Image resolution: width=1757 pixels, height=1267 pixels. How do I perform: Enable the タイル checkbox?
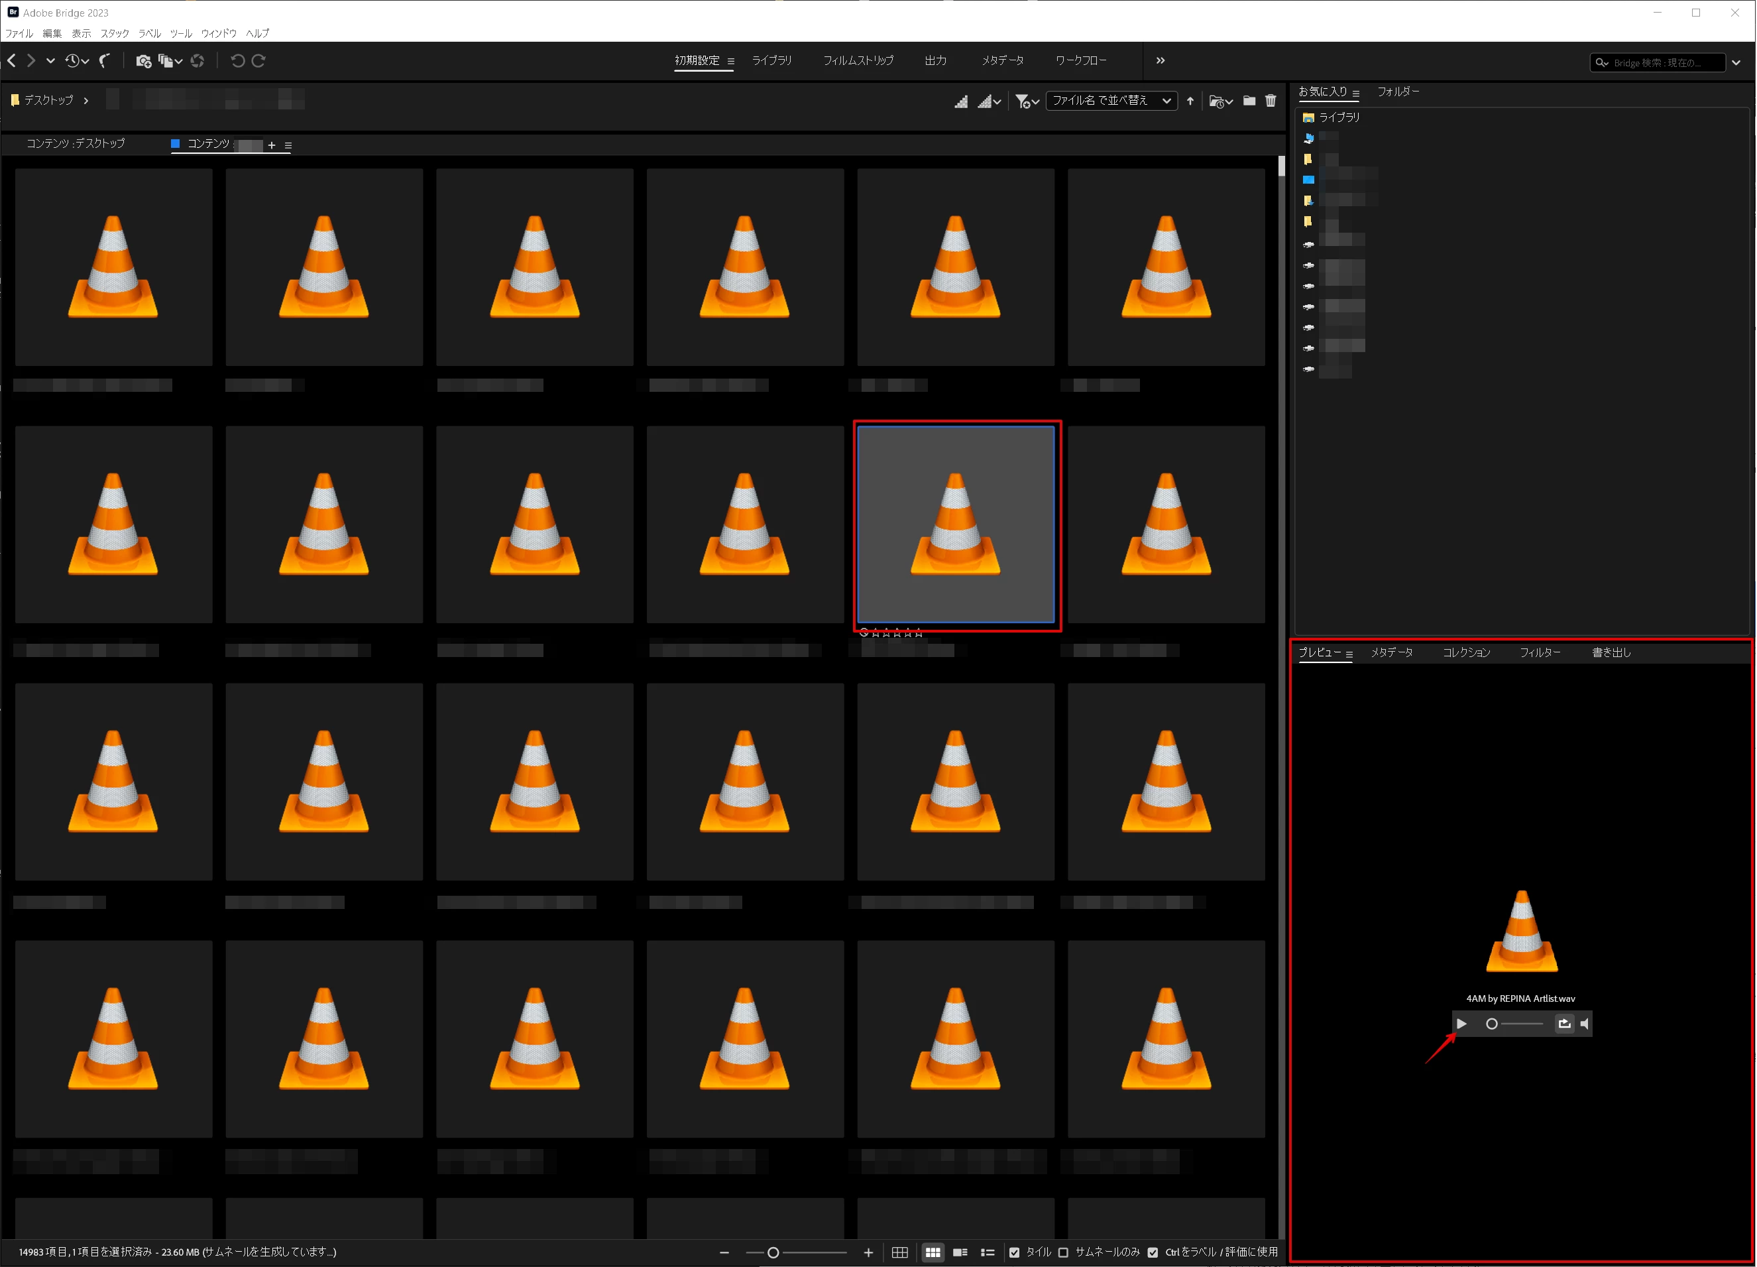coord(1014,1252)
